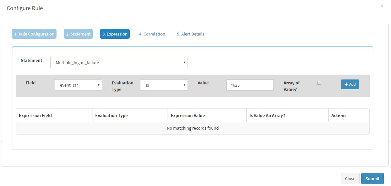Image resolution: width=391 pixels, height=186 pixels.
Task: Close dialog with the X icon
Action: pos(382,6)
